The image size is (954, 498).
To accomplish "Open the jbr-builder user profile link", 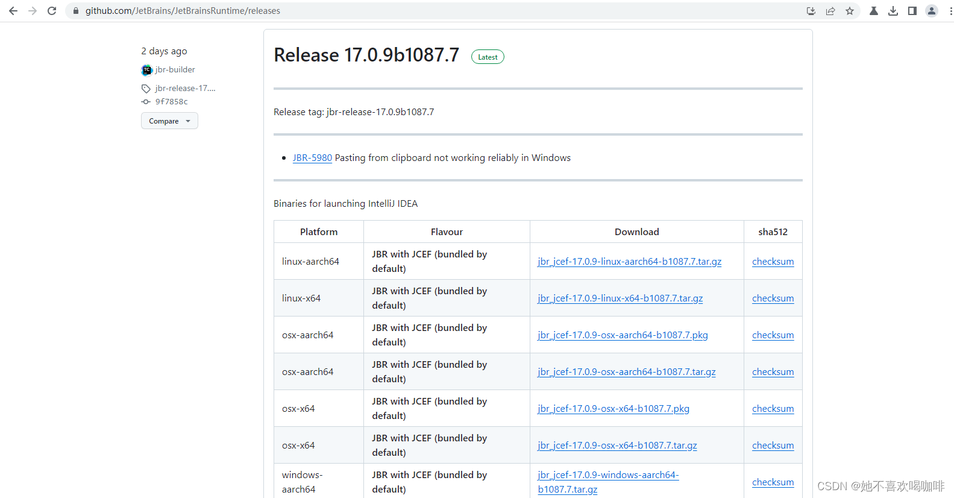I will pos(175,70).
